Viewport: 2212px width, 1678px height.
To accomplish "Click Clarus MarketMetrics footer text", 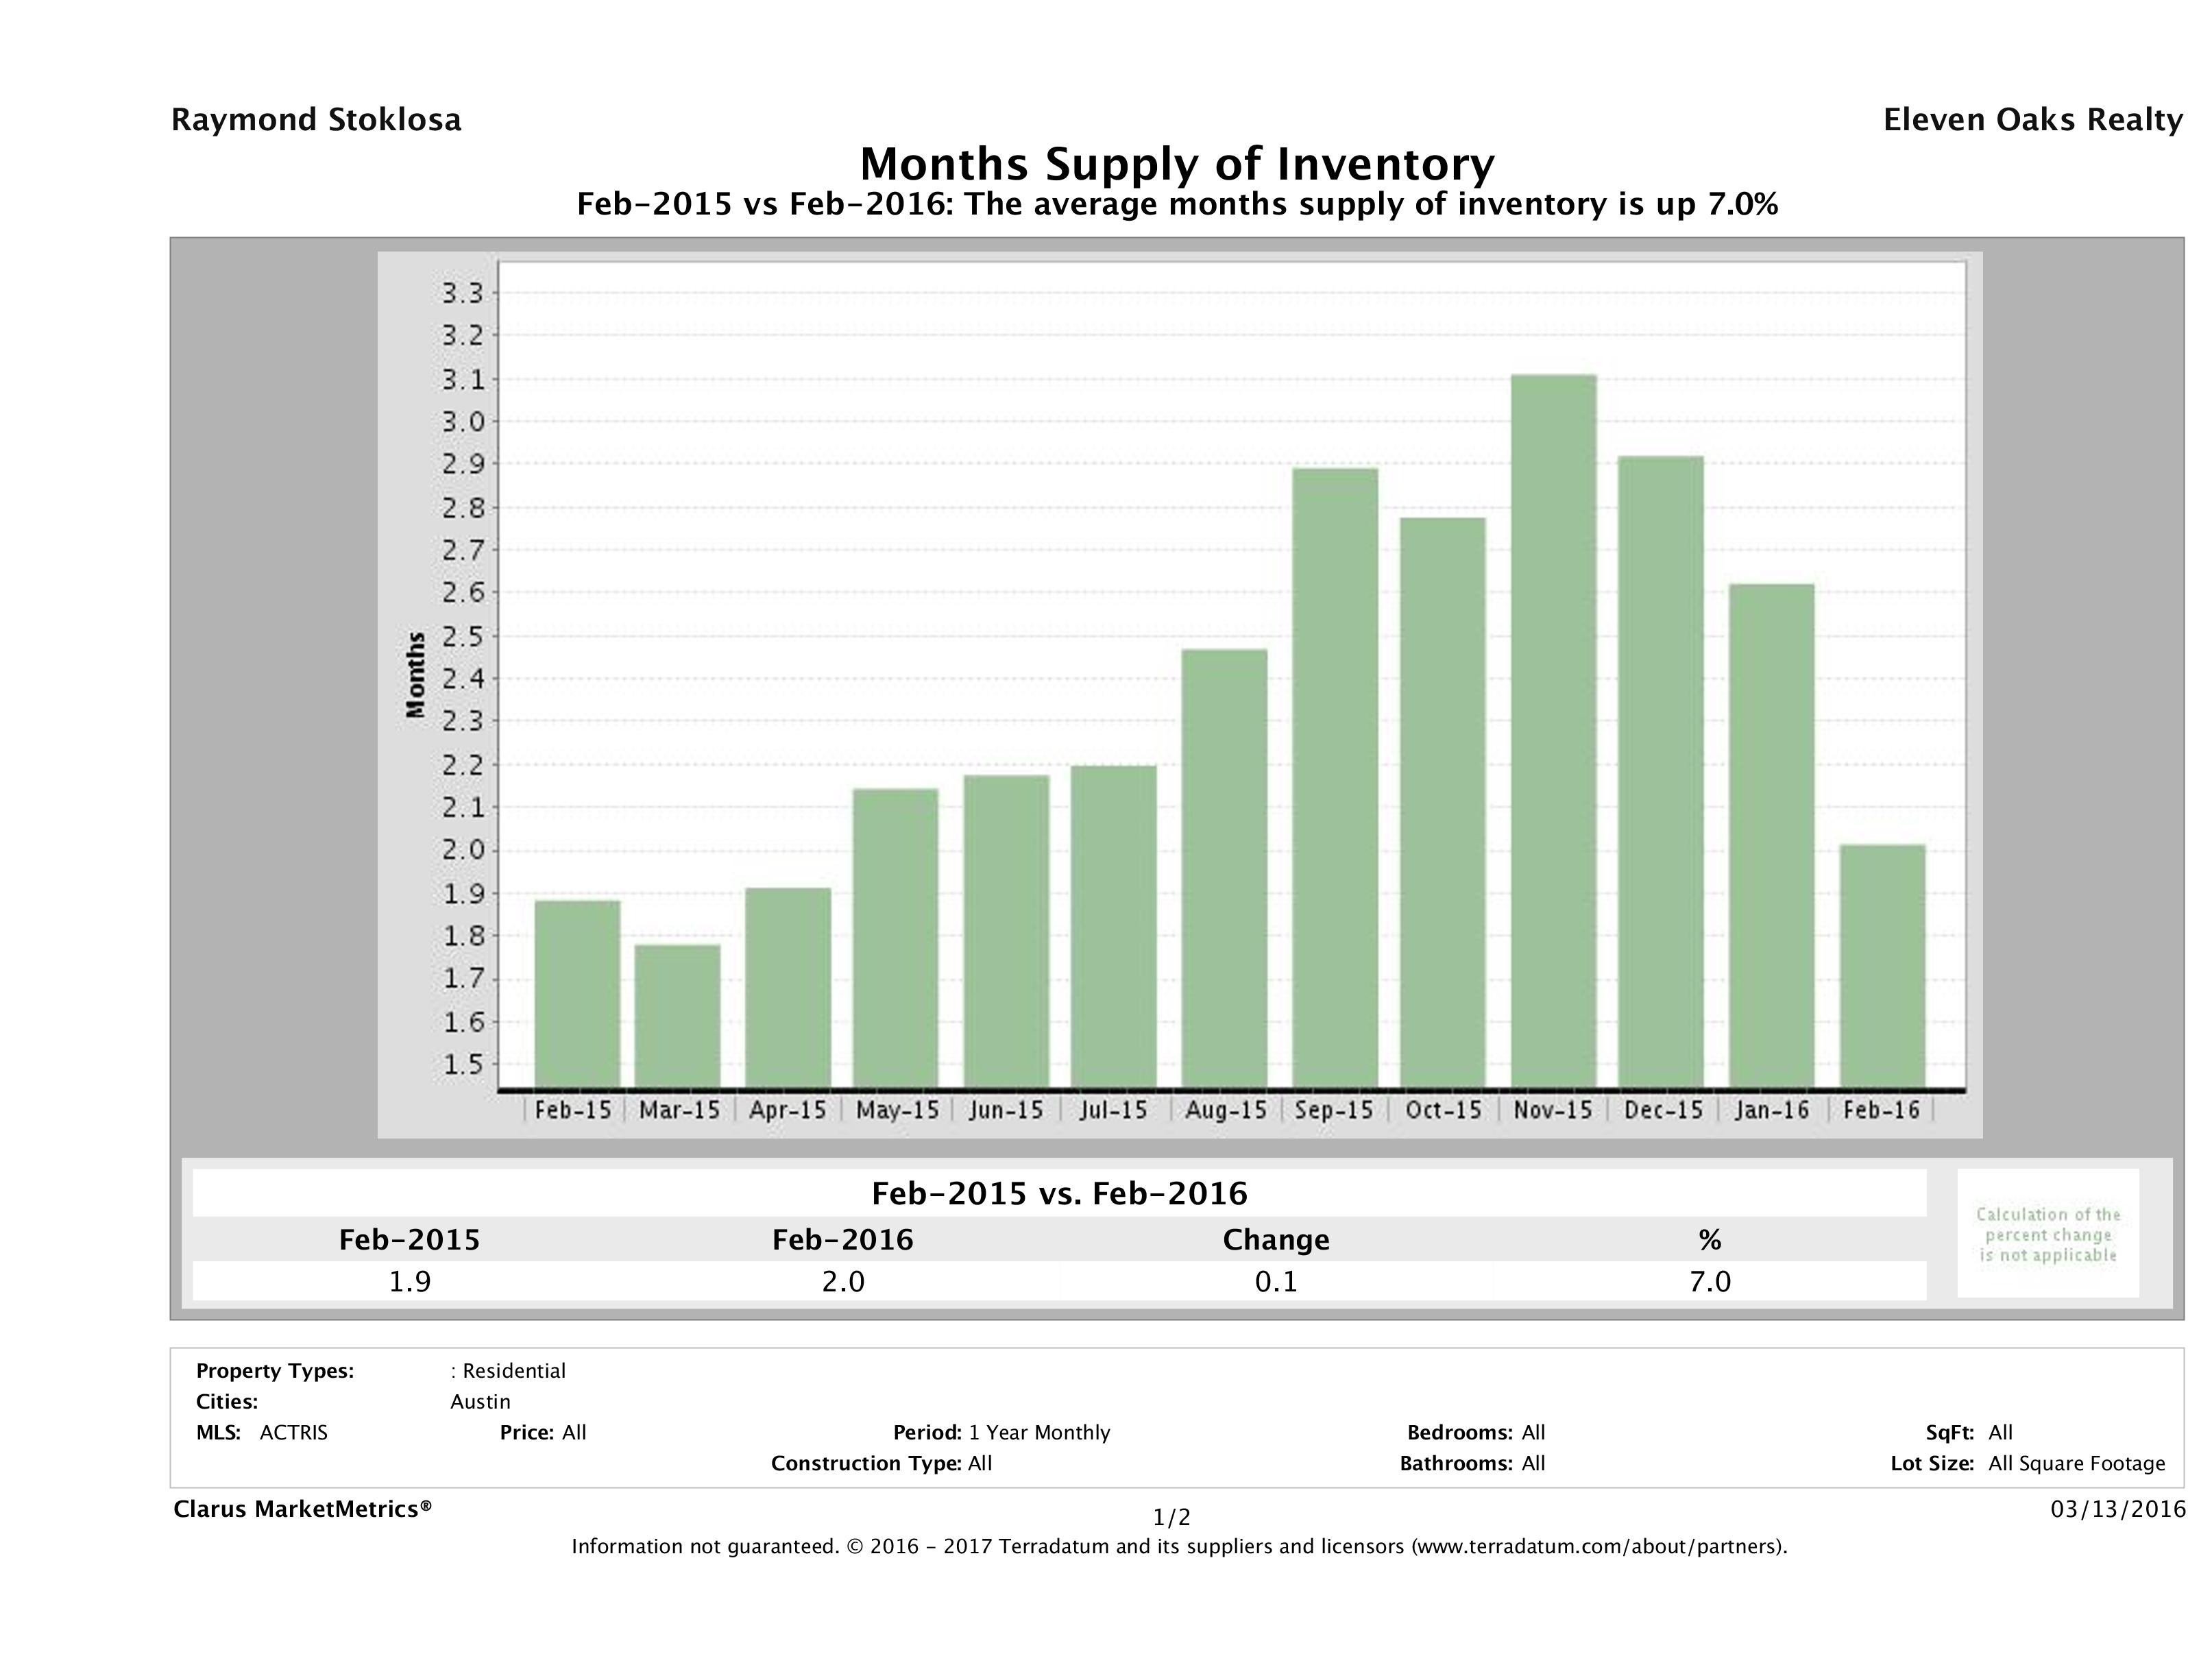I will click(302, 1509).
